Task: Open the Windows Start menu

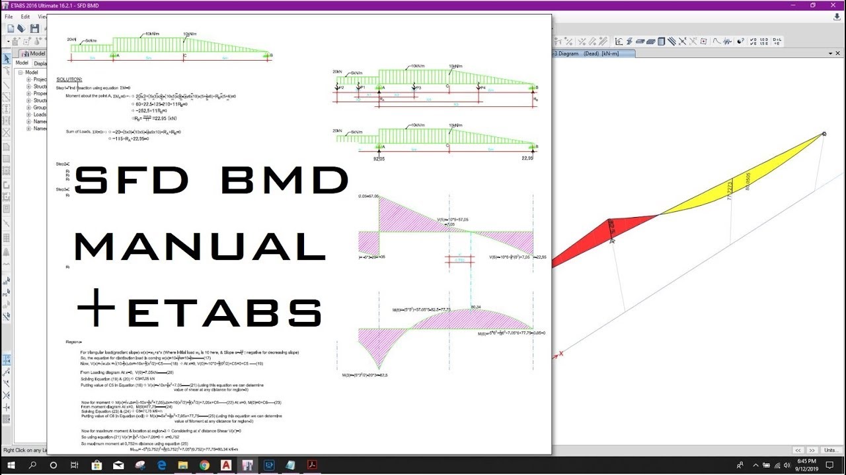Action: (11, 465)
